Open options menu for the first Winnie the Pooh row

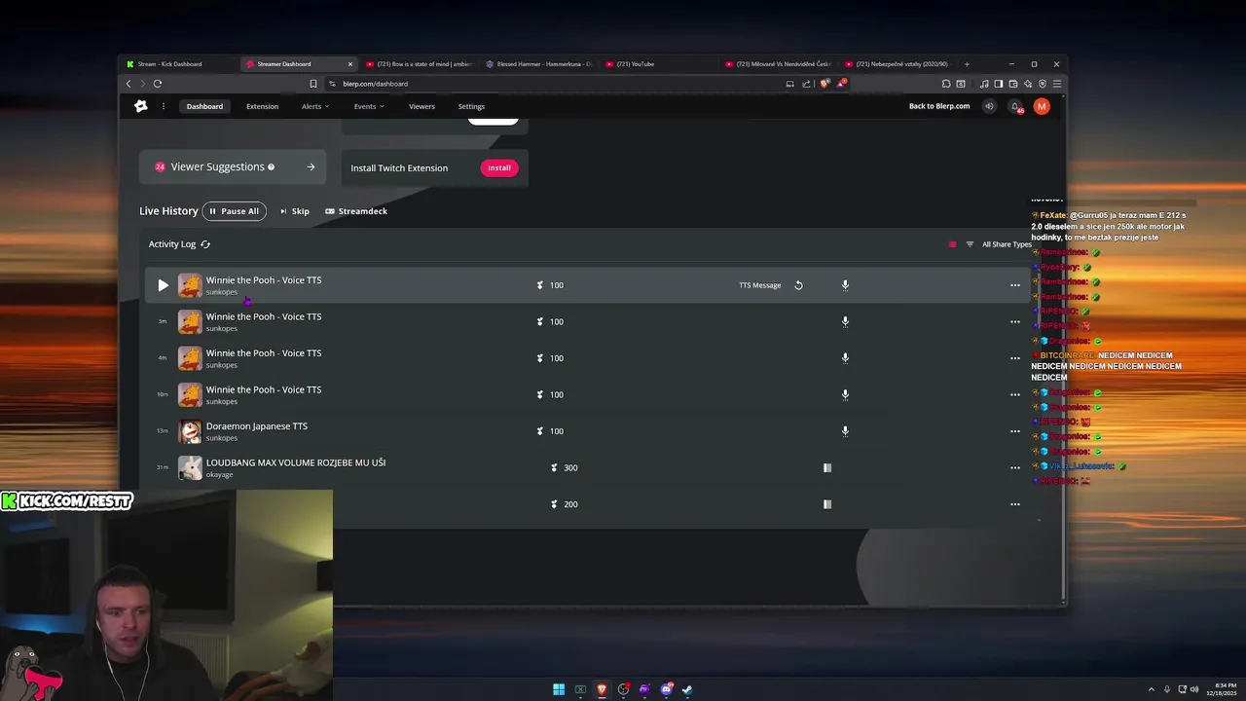pyautogui.click(x=1015, y=285)
